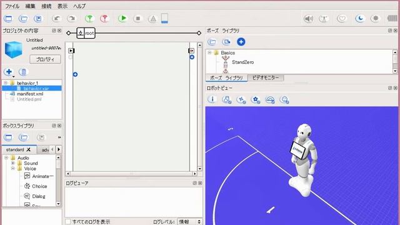Click the Save project toolbar icon

coord(38,18)
